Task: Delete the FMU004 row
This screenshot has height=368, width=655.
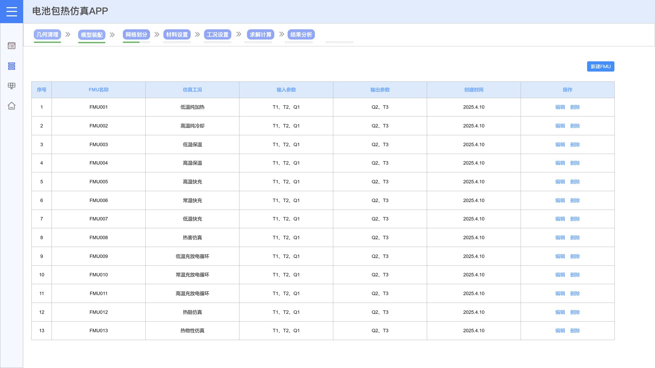Action: click(x=575, y=163)
